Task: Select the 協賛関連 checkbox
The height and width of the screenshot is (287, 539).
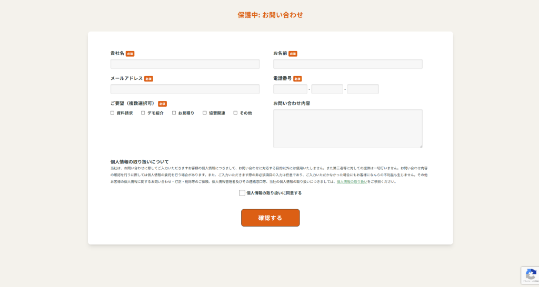Action: pos(205,113)
